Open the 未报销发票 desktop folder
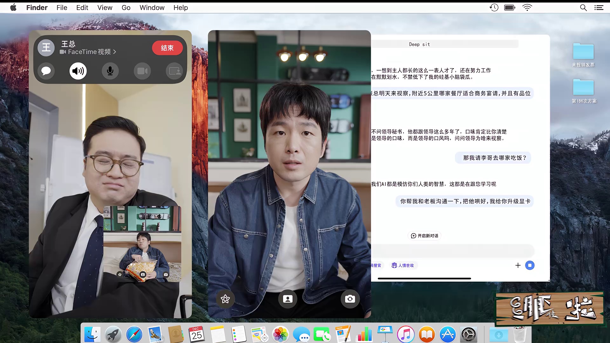 [x=583, y=52]
